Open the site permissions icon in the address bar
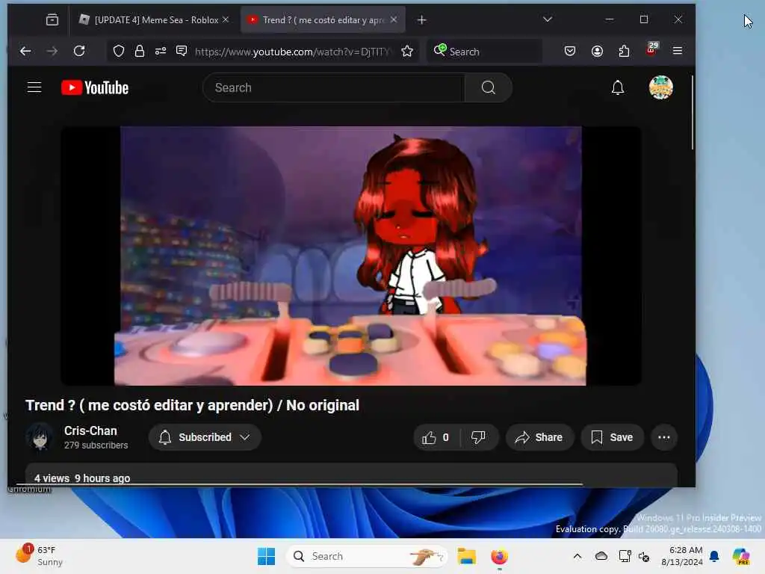 click(x=161, y=51)
